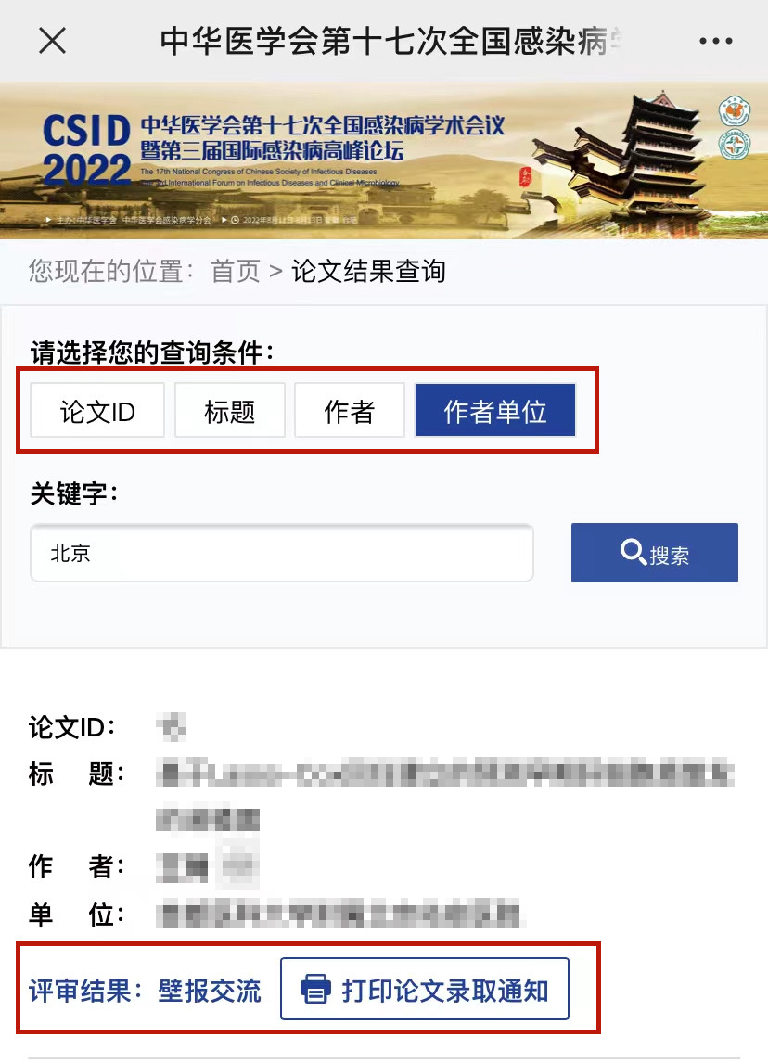The height and width of the screenshot is (1062, 768).
Task: Open the three-dot more options menu
Action: coord(716,41)
